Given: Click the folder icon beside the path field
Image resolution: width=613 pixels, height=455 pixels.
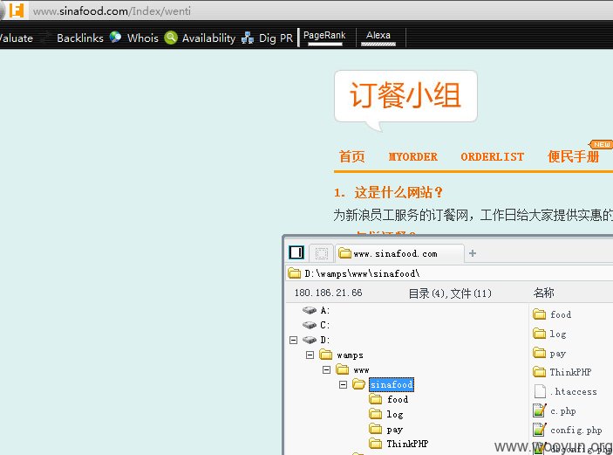Looking at the screenshot, I should [294, 273].
